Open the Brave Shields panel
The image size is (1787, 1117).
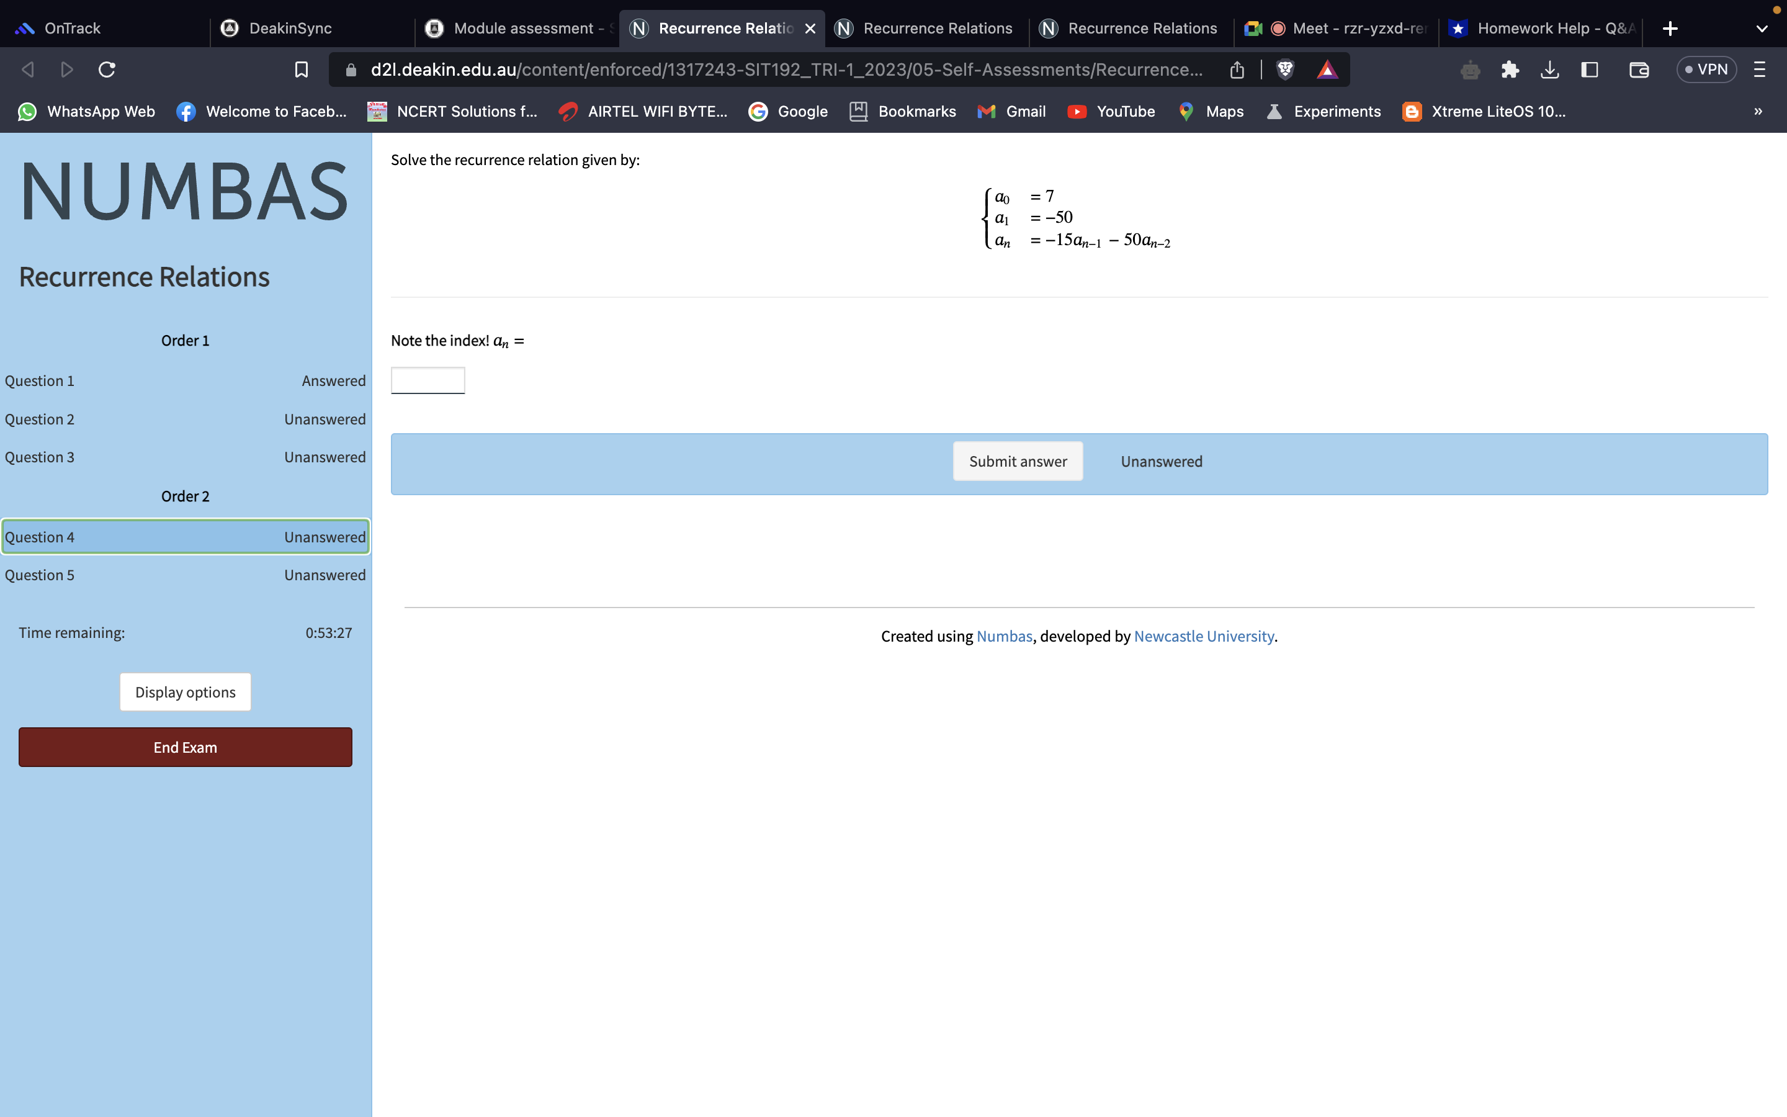tap(1285, 69)
